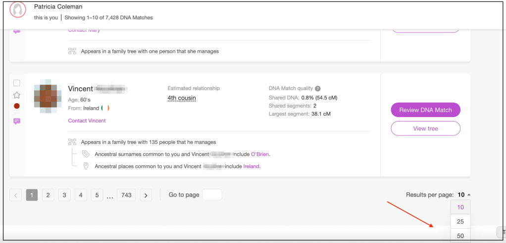Go to the next page arrow

pos(146,195)
